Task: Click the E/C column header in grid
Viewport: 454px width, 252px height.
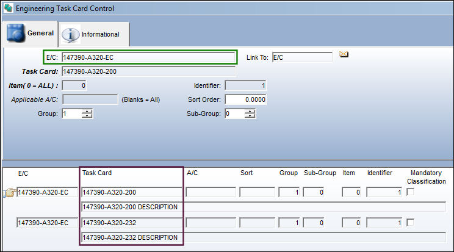Action: click(x=23, y=173)
